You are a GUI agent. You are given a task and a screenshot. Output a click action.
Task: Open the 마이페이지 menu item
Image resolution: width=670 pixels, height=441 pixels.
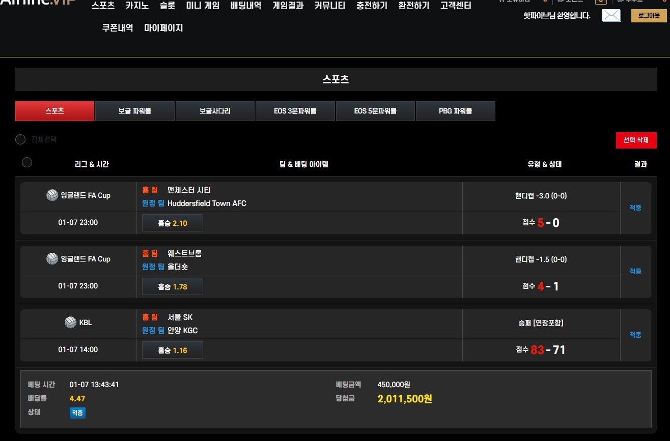pyautogui.click(x=163, y=28)
